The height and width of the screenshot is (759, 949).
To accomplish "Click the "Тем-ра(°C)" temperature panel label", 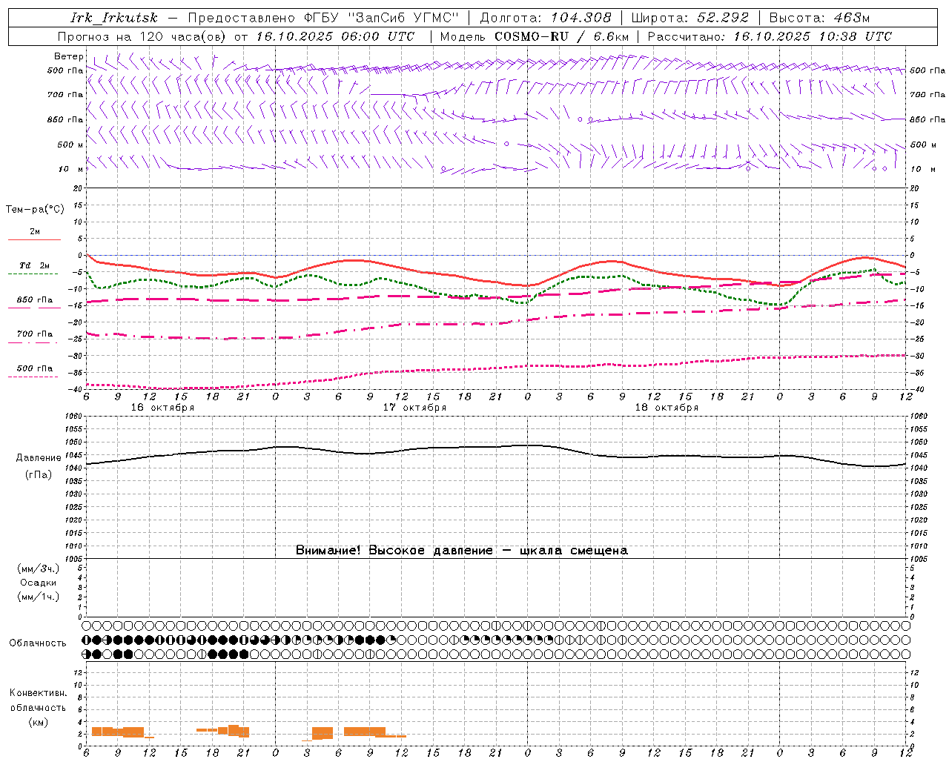I will click(x=35, y=210).
